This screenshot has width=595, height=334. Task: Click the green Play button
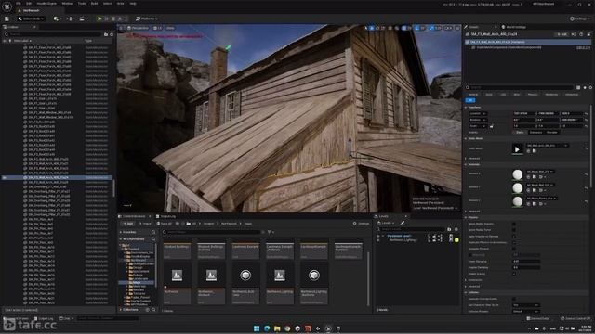(x=99, y=19)
